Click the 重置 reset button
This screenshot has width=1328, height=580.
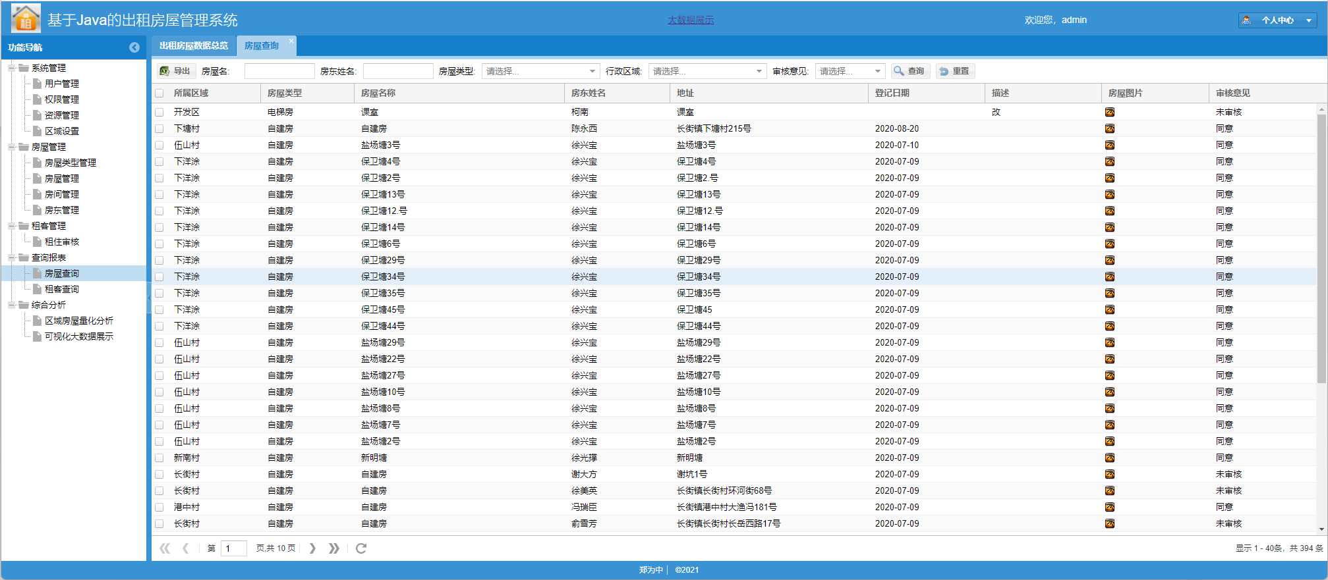click(x=955, y=71)
